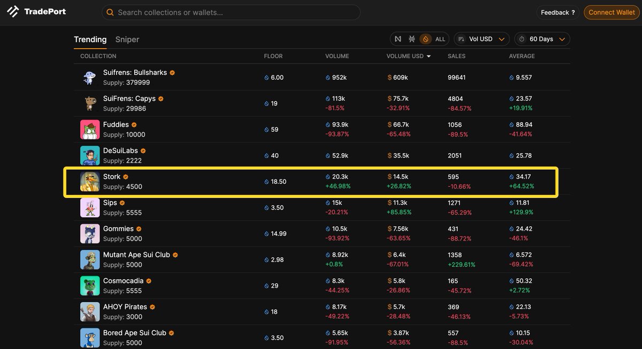
Task: Click verified badge next to Sips
Action: point(122,203)
